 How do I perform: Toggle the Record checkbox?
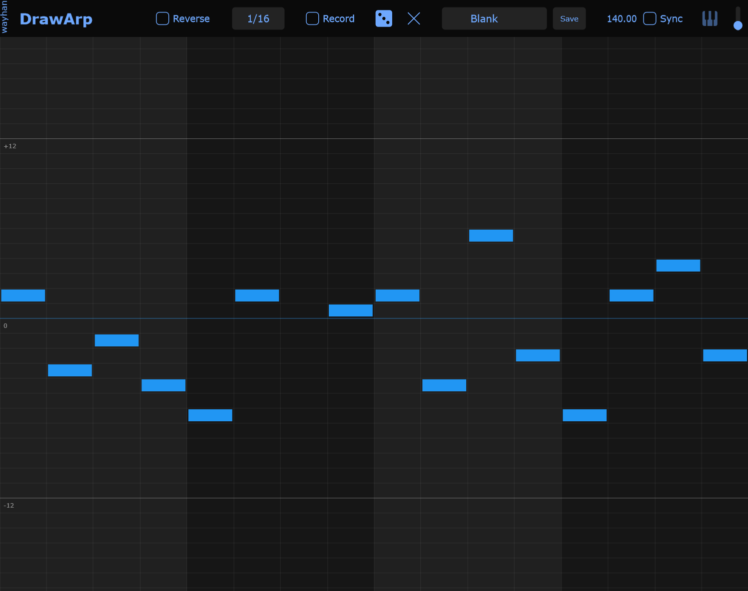coord(312,18)
